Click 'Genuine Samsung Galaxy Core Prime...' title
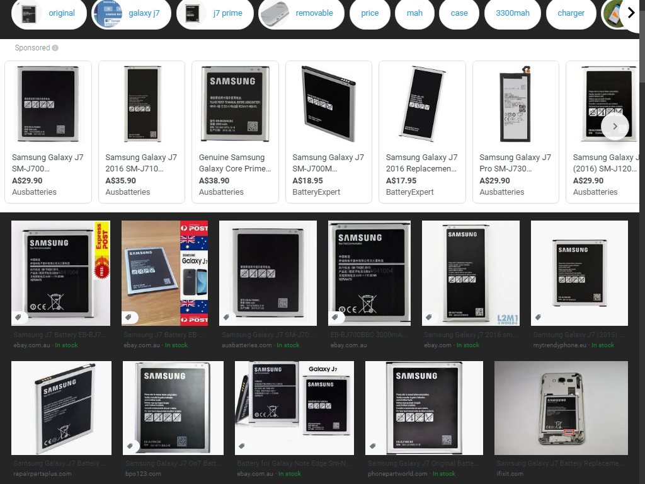This screenshot has width=645, height=484. 235,163
